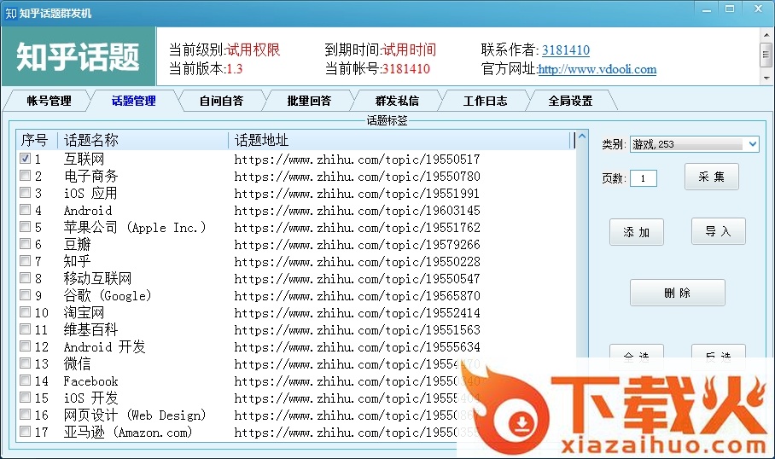Click the 页数 page number input field
The width and height of the screenshot is (775, 459).
(644, 178)
